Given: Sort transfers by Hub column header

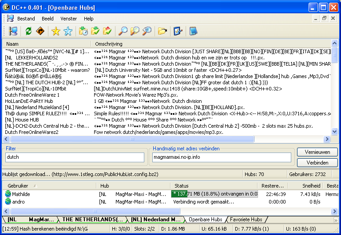Looking at the screenshot, I should [x=133, y=186].
